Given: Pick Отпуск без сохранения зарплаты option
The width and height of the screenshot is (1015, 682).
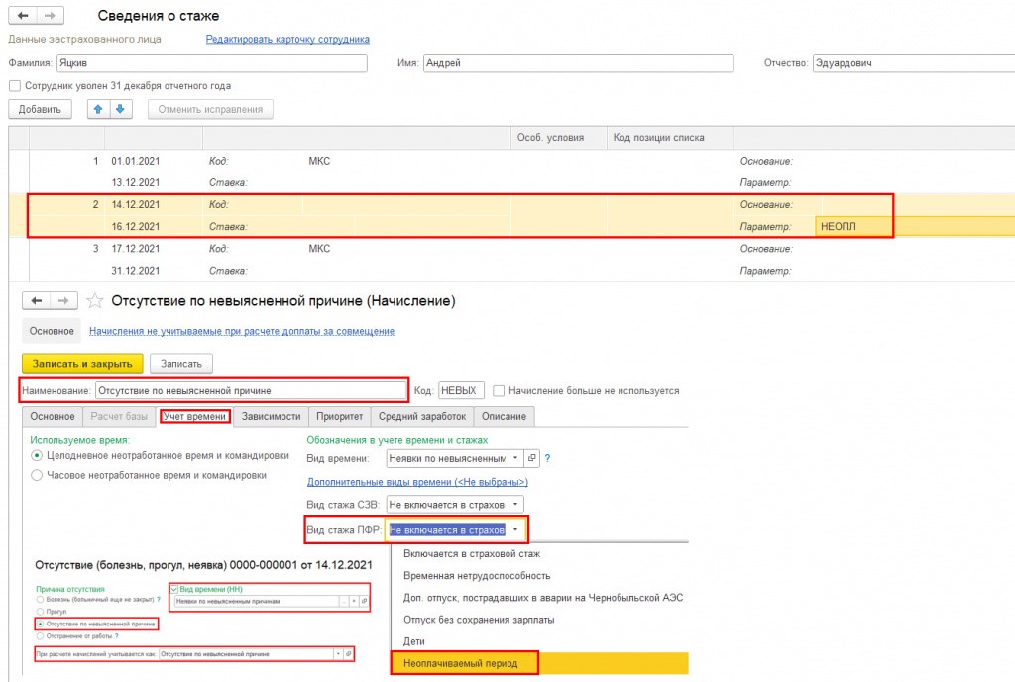Looking at the screenshot, I should pos(539,620).
